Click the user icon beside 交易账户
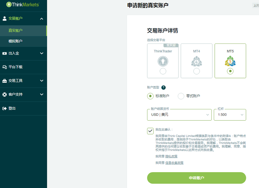The width and height of the screenshot is (259, 188). point(4,19)
